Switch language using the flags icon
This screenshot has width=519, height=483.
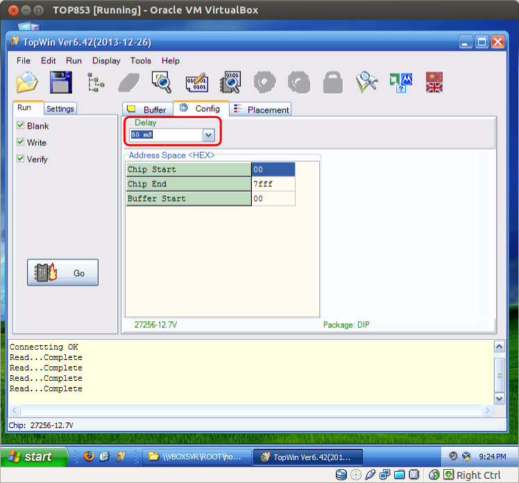434,82
